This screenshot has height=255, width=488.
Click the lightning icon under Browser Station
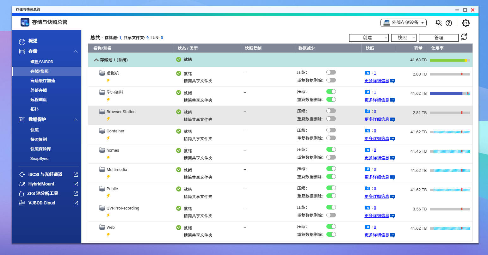click(x=108, y=119)
